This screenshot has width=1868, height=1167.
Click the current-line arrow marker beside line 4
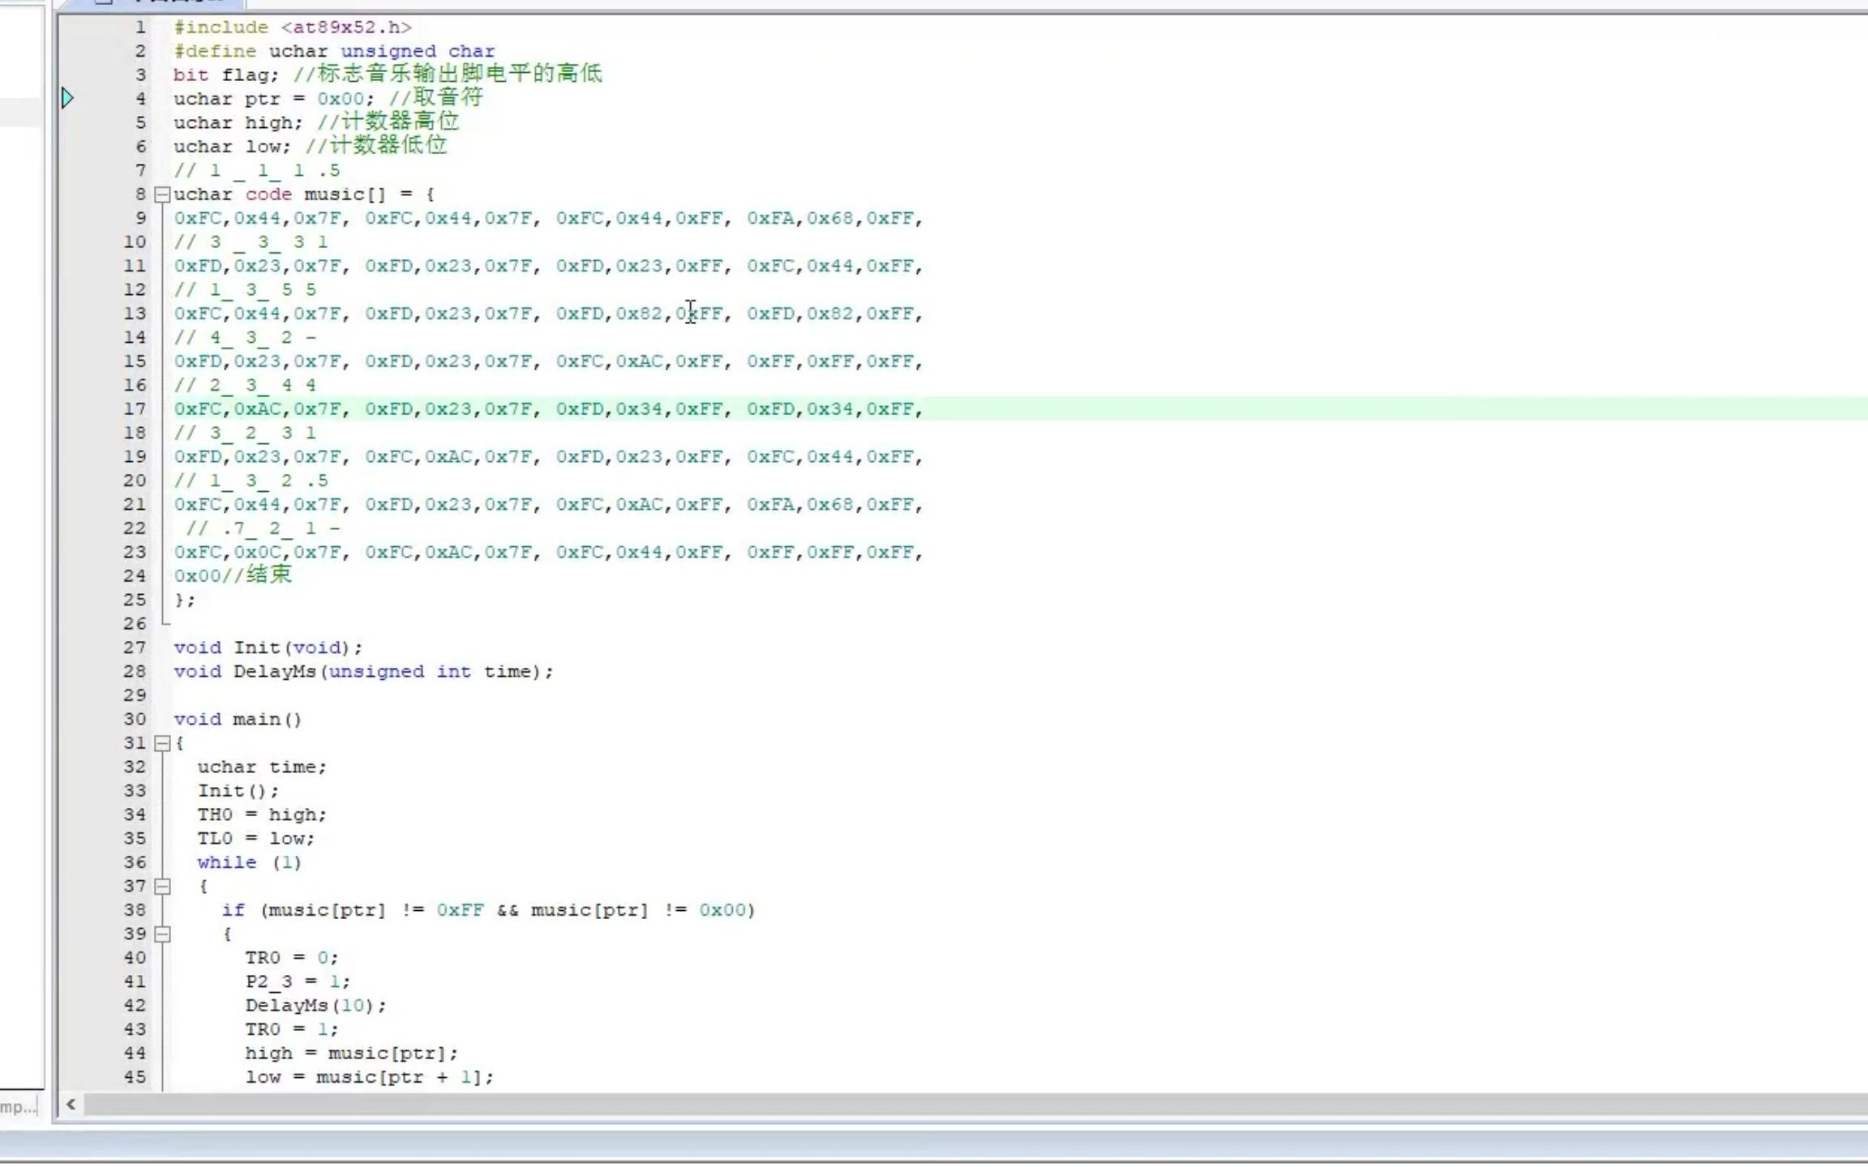67,99
